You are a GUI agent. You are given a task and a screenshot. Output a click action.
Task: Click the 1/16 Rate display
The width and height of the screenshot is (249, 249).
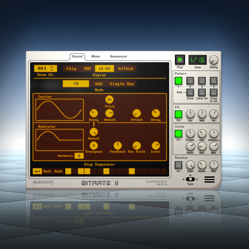197,60
